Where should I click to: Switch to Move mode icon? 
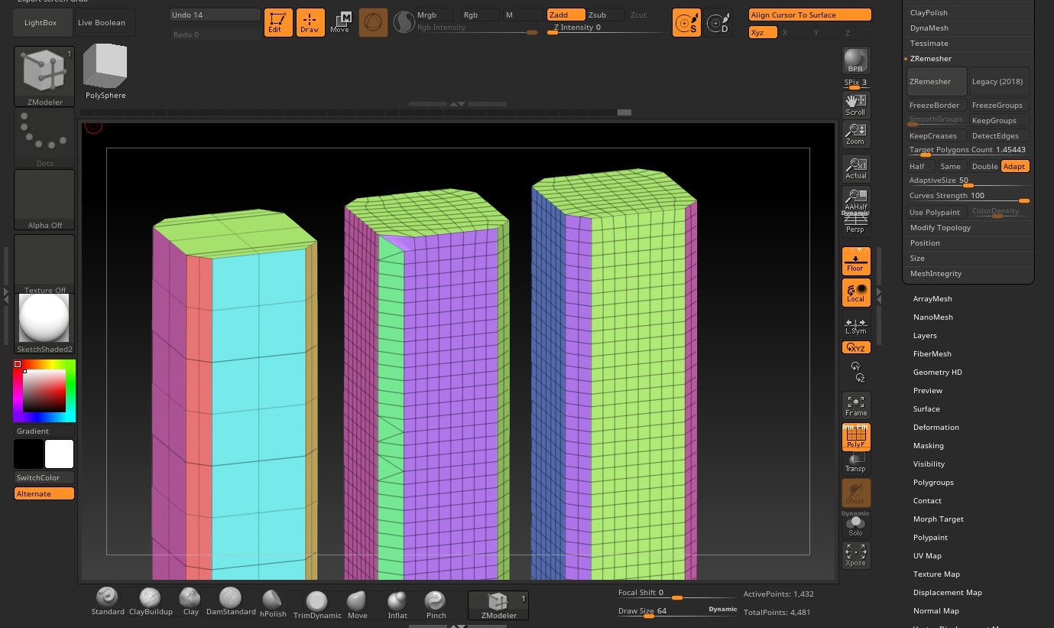coord(340,23)
